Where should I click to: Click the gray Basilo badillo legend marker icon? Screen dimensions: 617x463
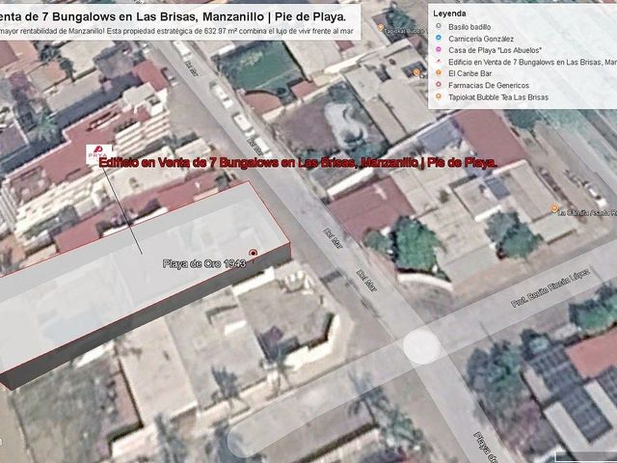439,26
